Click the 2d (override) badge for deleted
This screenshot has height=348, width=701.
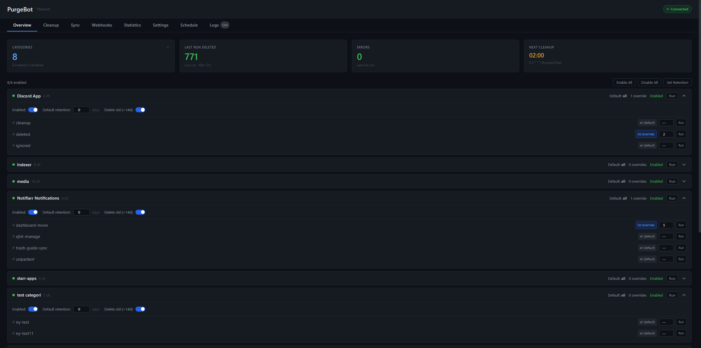[x=646, y=134]
